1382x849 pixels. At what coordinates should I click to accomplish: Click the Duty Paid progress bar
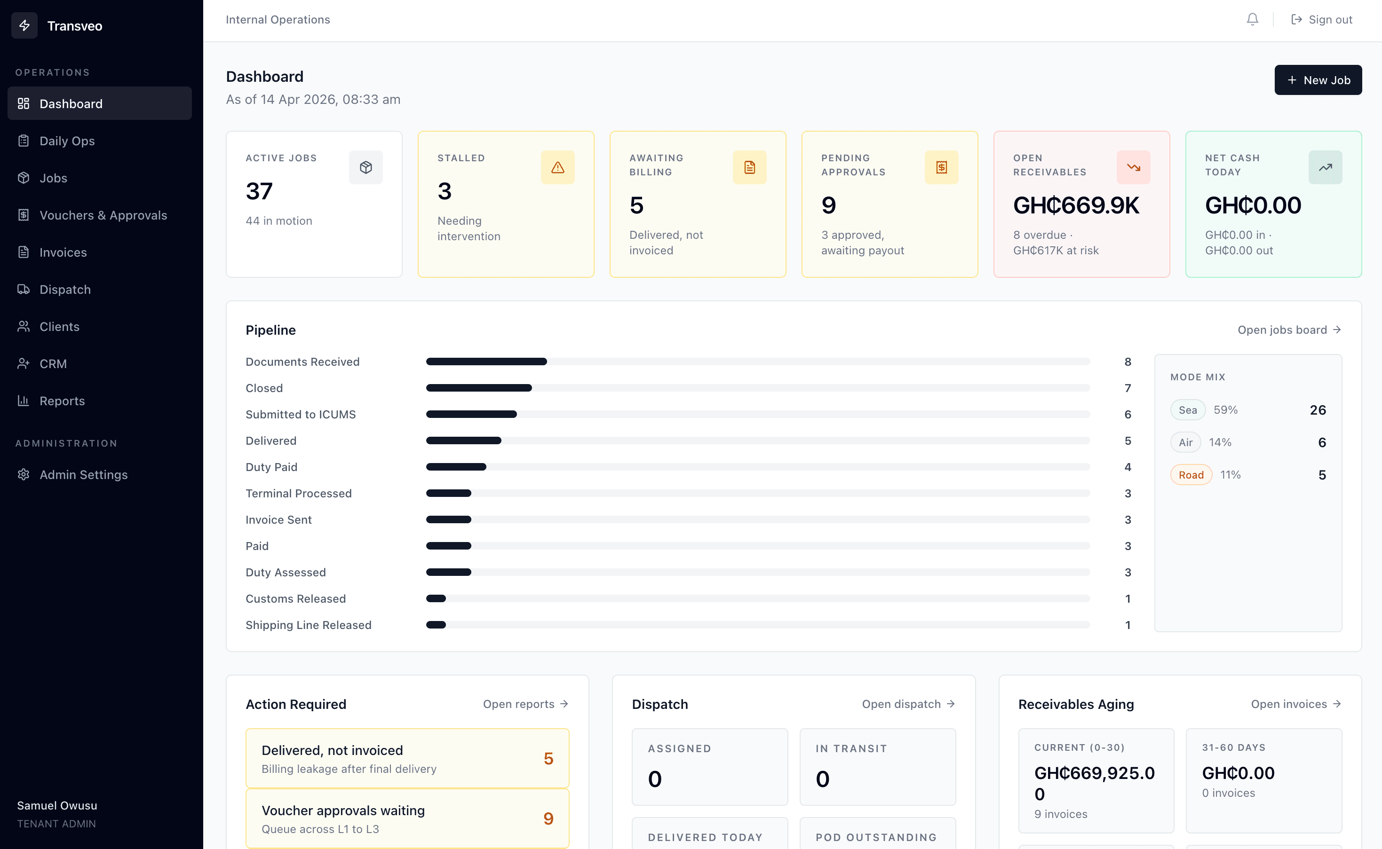[758, 467]
